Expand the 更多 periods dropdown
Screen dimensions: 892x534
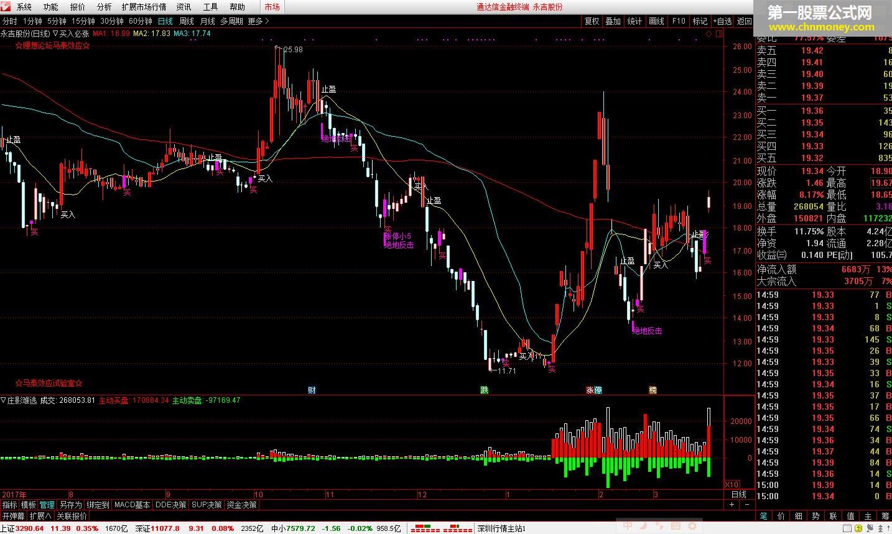(x=258, y=21)
